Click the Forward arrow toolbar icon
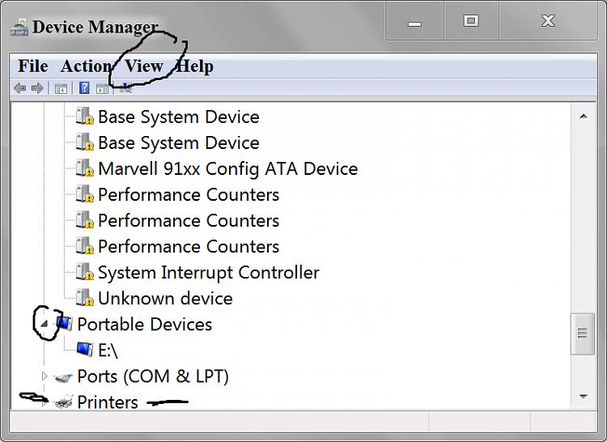 [x=37, y=88]
